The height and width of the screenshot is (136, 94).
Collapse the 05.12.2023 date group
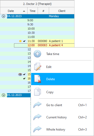click(3, 95)
